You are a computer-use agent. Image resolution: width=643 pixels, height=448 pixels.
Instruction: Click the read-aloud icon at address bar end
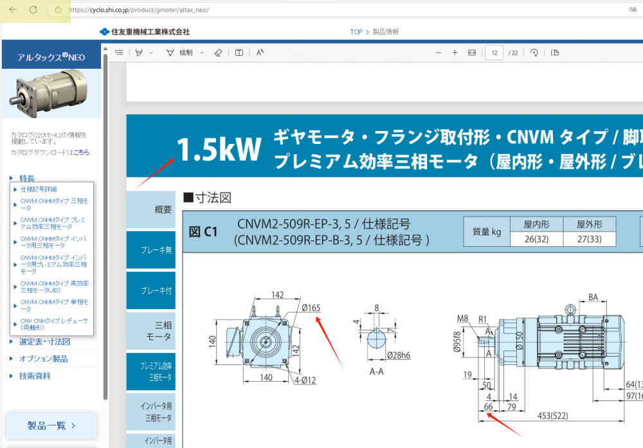click(x=632, y=10)
